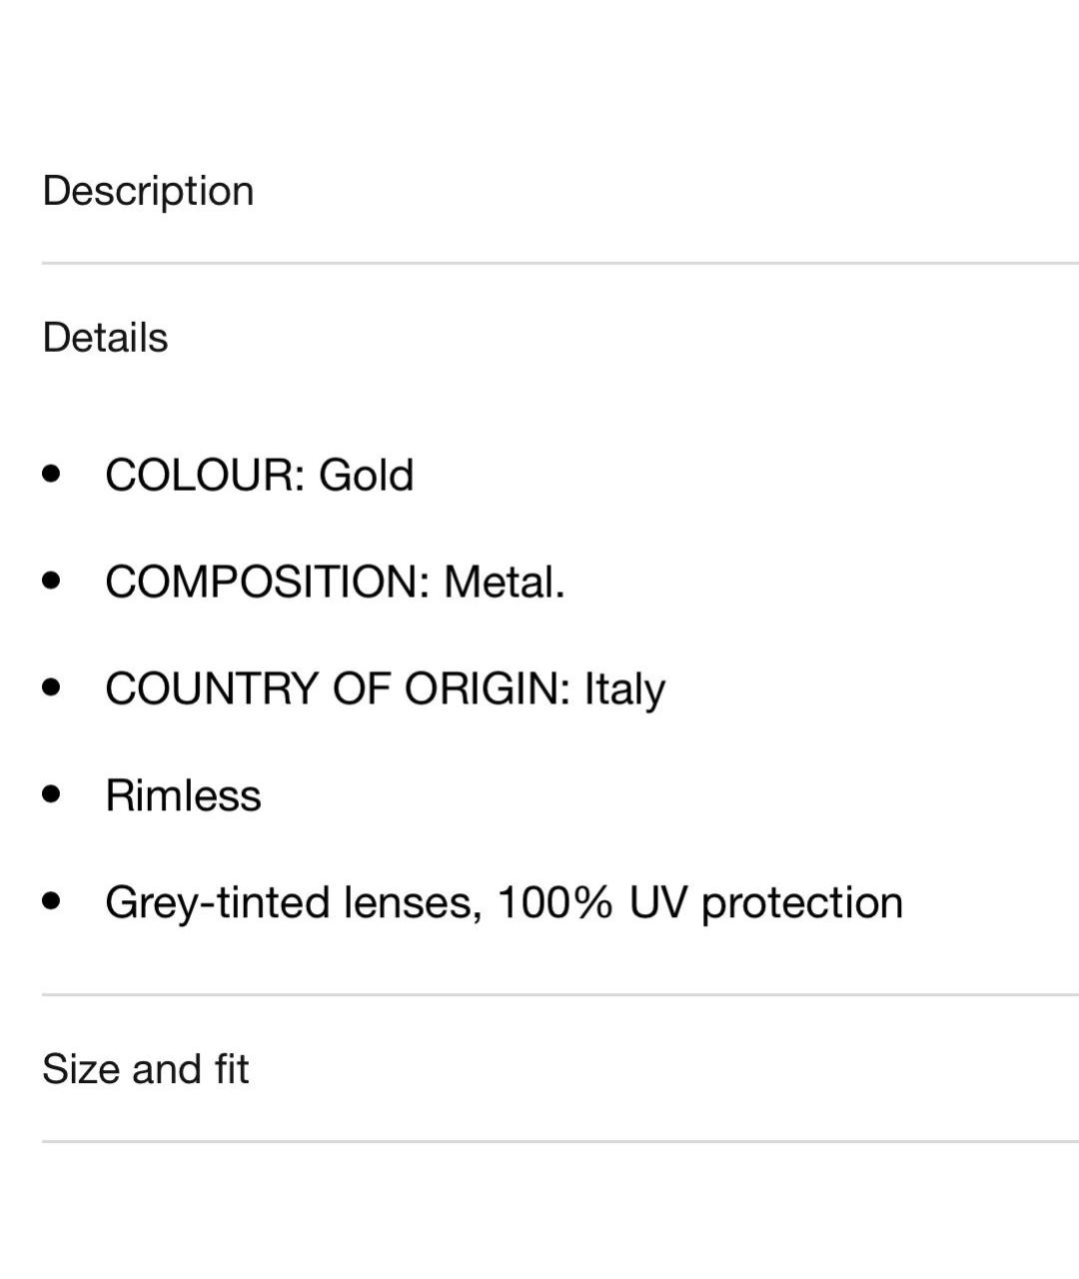Click the bullet before Rimless
Screen dimensions: 1079x1279
[x=52, y=794]
